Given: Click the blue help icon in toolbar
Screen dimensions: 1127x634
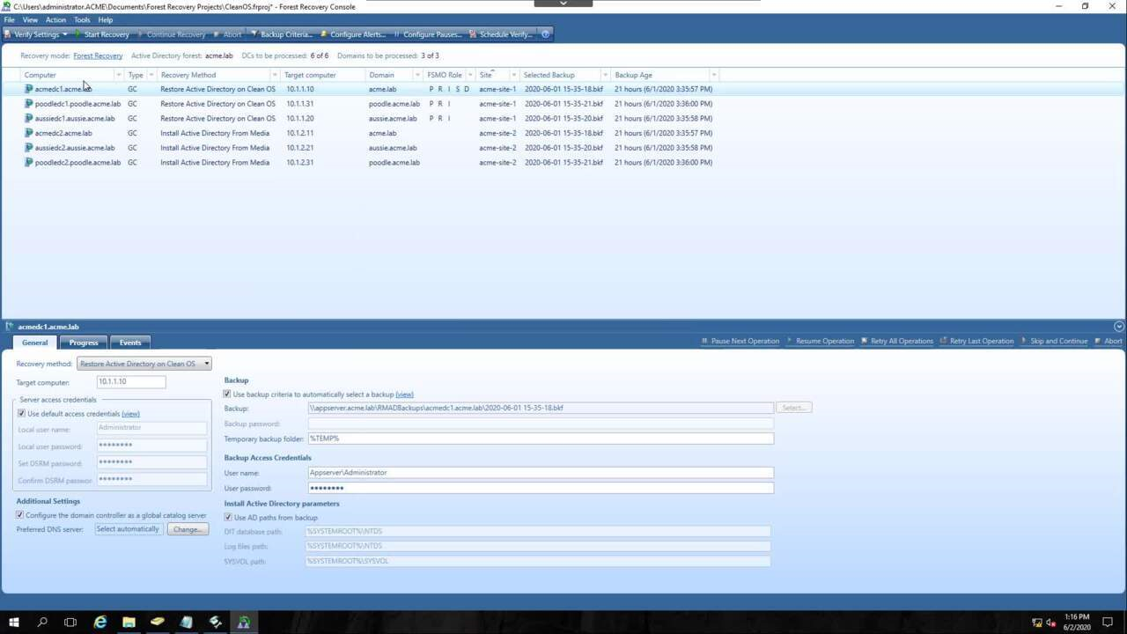Looking at the screenshot, I should click(545, 34).
